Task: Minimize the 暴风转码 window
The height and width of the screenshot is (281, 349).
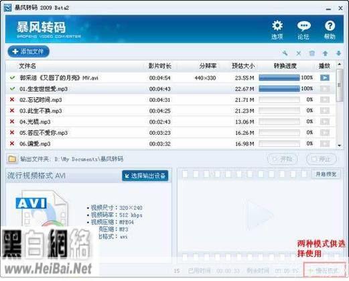Action: point(328,9)
